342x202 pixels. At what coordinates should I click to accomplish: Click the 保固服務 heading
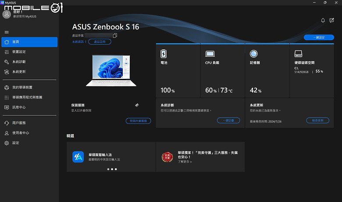(x=78, y=105)
